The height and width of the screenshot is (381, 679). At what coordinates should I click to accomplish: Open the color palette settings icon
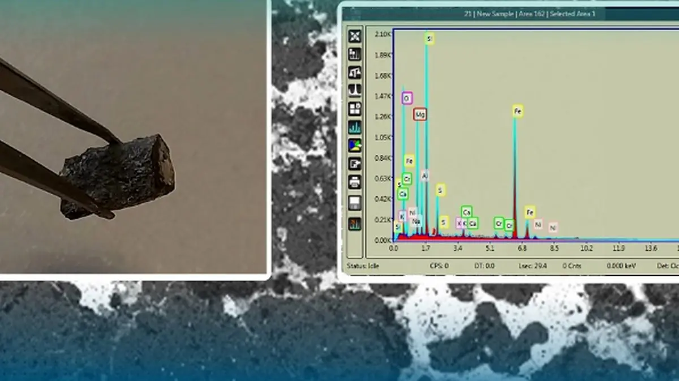(x=355, y=145)
